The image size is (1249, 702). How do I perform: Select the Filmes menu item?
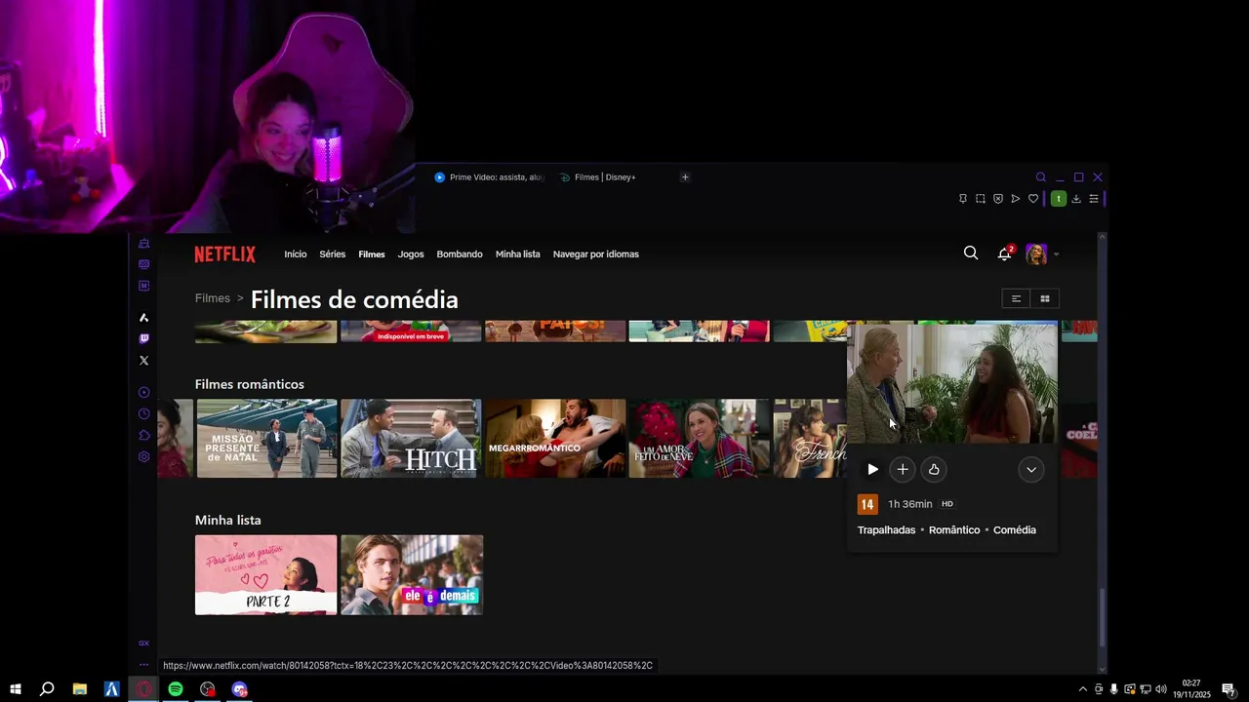[x=372, y=254]
